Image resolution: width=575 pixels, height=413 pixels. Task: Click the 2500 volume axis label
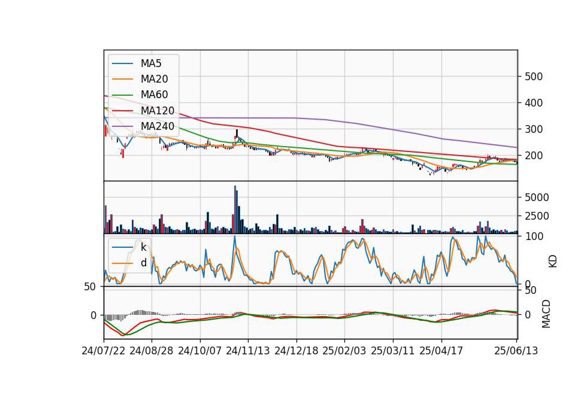537,216
